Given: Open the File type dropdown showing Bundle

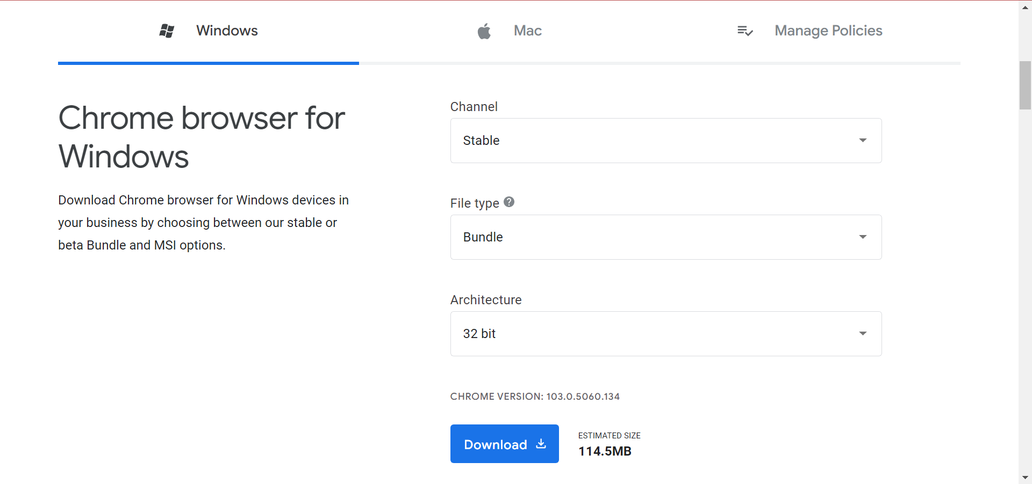Looking at the screenshot, I should pyautogui.click(x=666, y=237).
